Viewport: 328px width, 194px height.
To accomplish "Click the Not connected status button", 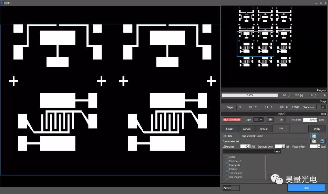I will point(232,120).
